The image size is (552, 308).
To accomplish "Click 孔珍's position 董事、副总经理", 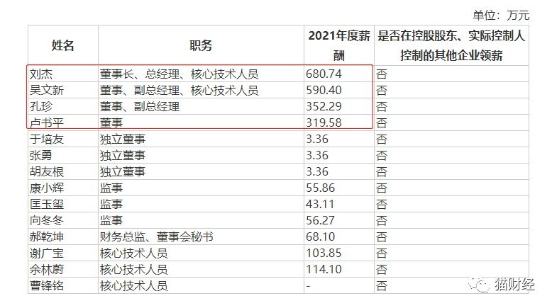I will [x=139, y=107].
